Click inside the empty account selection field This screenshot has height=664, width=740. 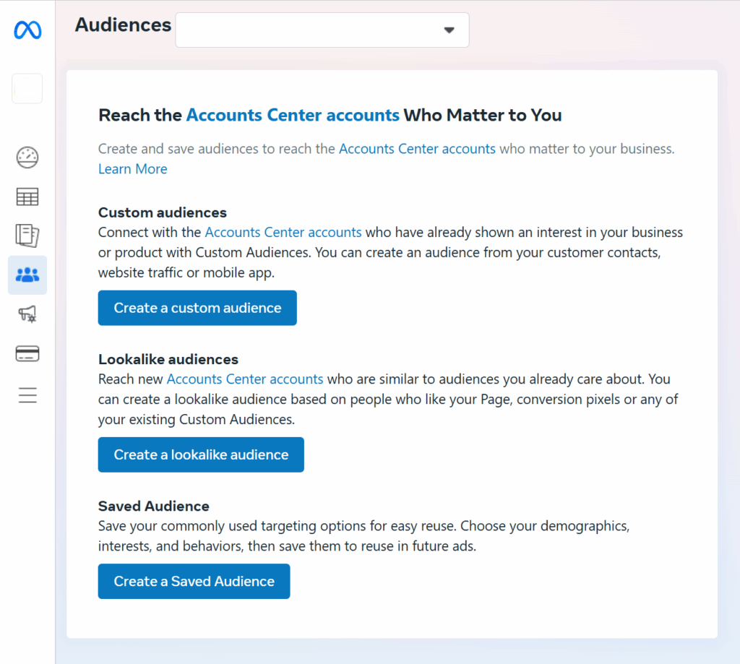pyautogui.click(x=304, y=30)
